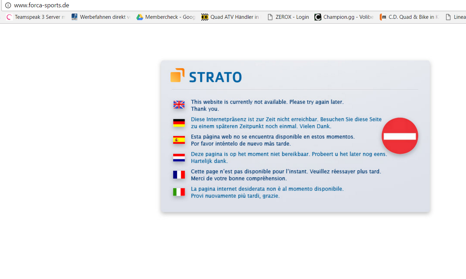Click the Netherlands flag icon
The image size is (466, 279).
tap(179, 158)
